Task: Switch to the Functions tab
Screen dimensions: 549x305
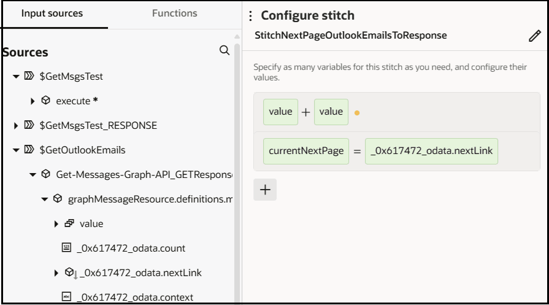Action: click(176, 13)
